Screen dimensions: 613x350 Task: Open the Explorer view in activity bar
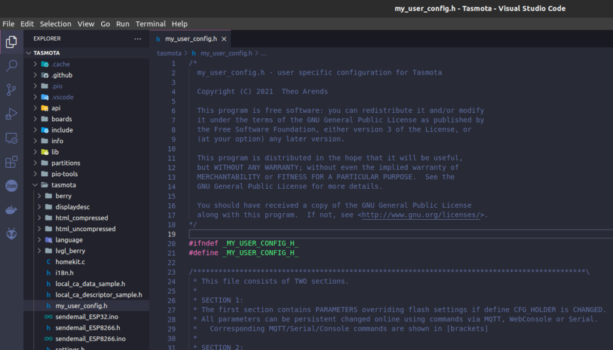coord(11,42)
